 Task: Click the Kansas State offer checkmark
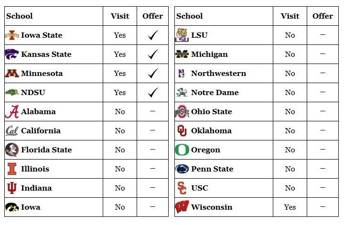(153, 54)
